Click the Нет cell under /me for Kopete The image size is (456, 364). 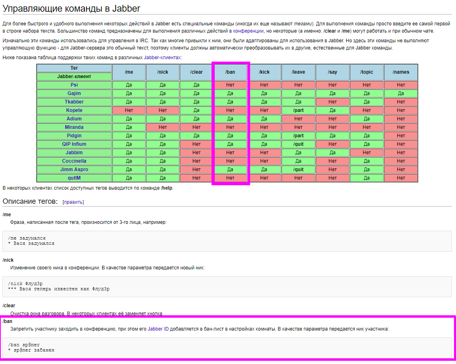coord(129,110)
